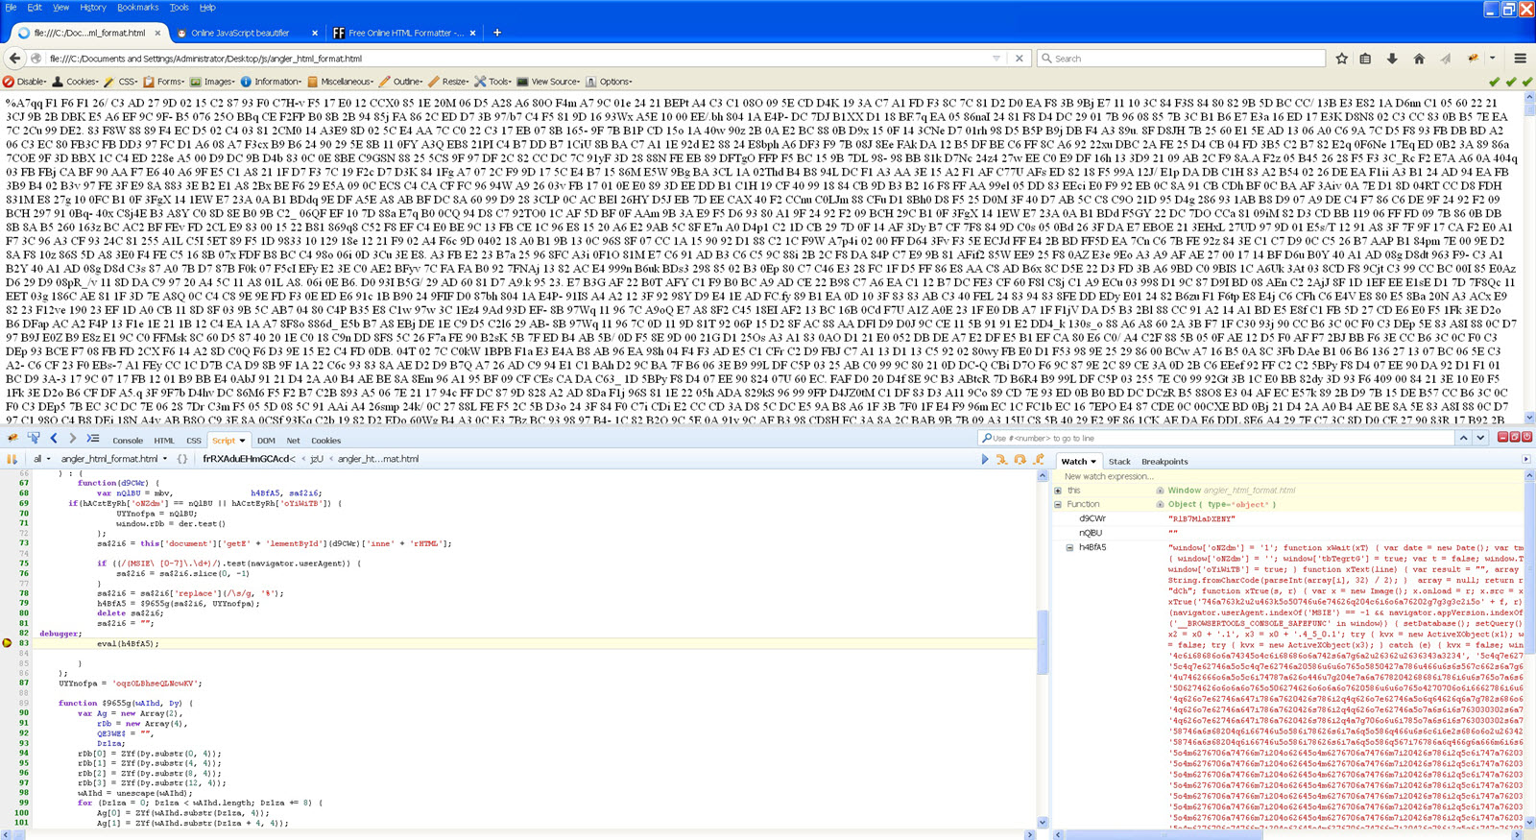The image size is (1536, 840).
Task: Jump to previous search result arrow
Action: pos(1464,438)
